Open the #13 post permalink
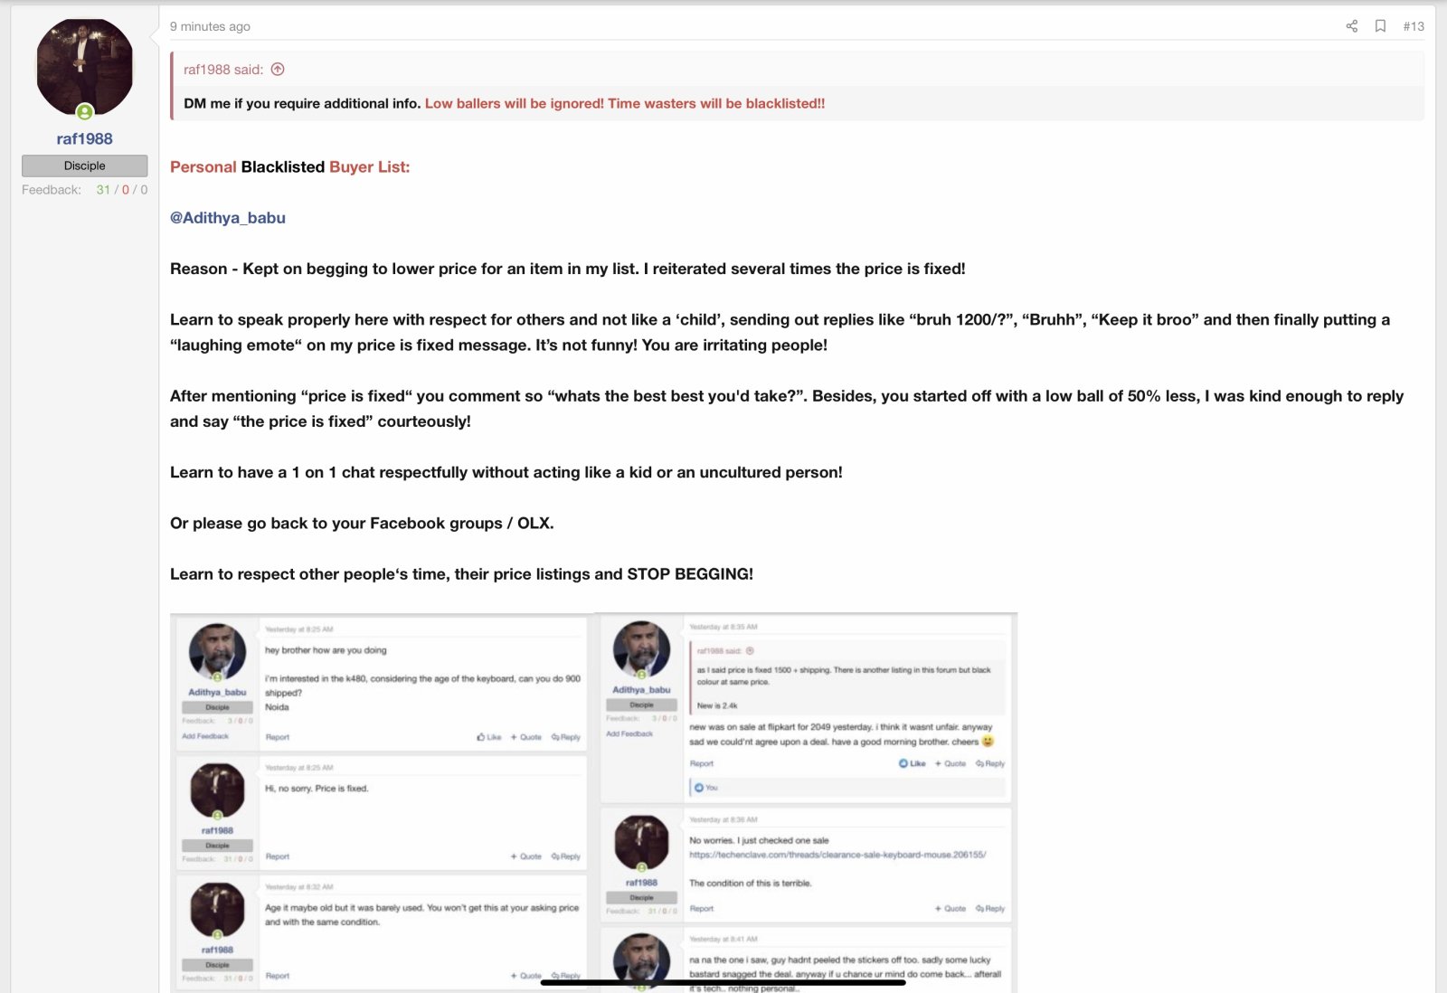 point(1414,26)
